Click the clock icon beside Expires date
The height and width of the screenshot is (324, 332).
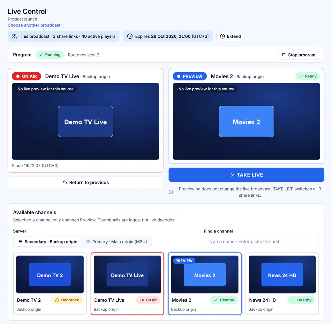[x=130, y=36]
